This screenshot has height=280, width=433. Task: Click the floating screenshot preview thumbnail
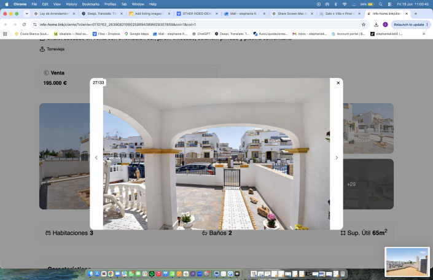pyautogui.click(x=407, y=262)
